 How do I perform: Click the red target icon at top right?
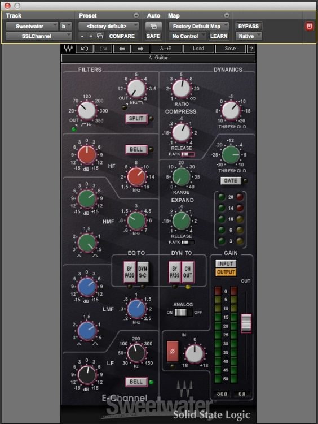tap(309, 26)
